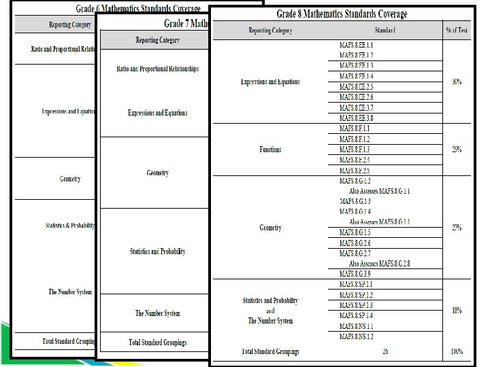Click standard MAFS.8.F.1.2
Image resolution: width=490 pixels, height=367 pixels.
click(355, 139)
